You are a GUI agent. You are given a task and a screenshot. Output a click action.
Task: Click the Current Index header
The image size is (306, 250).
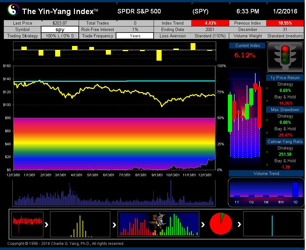click(x=247, y=46)
